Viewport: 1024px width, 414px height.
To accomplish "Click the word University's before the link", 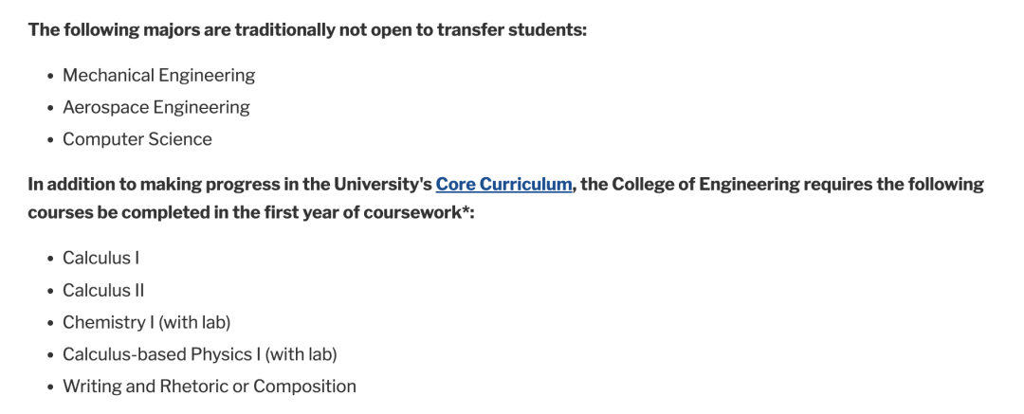I will pyautogui.click(x=383, y=185).
